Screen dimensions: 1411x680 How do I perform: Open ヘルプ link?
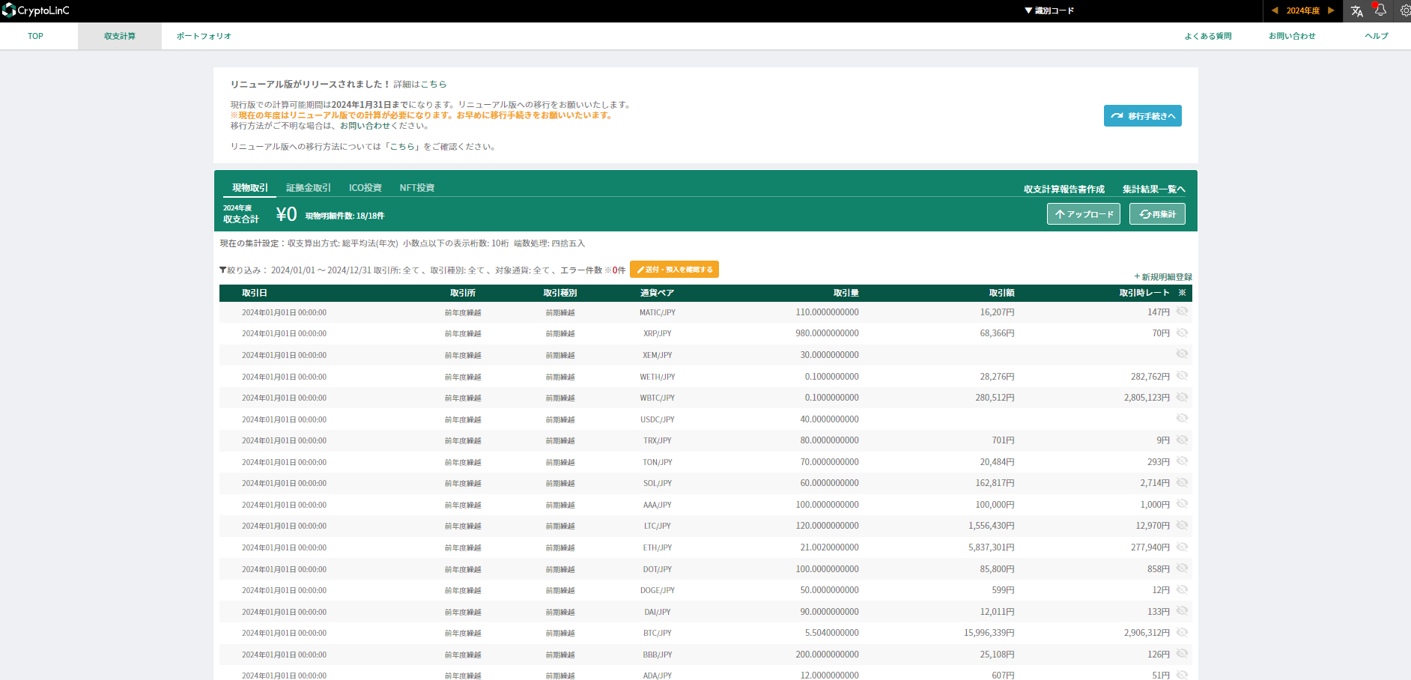click(x=1377, y=36)
